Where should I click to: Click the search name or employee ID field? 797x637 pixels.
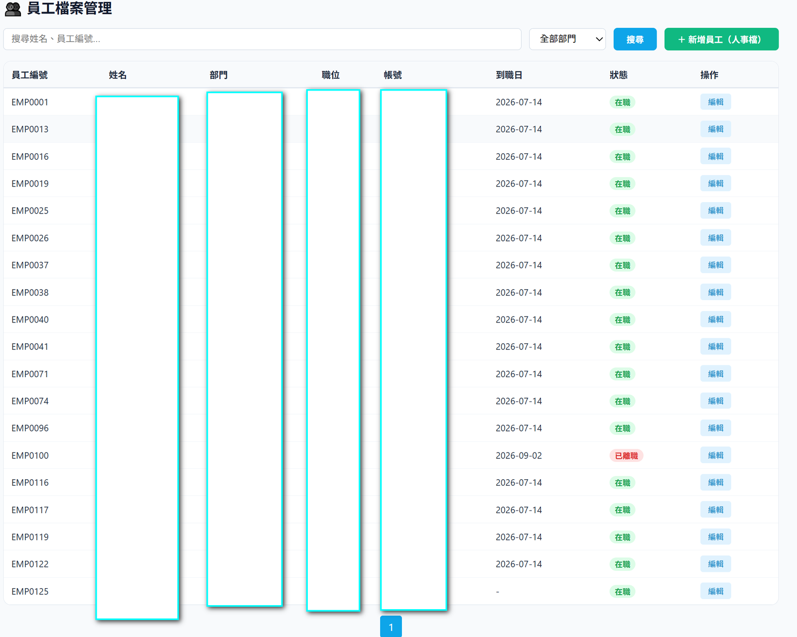(262, 39)
